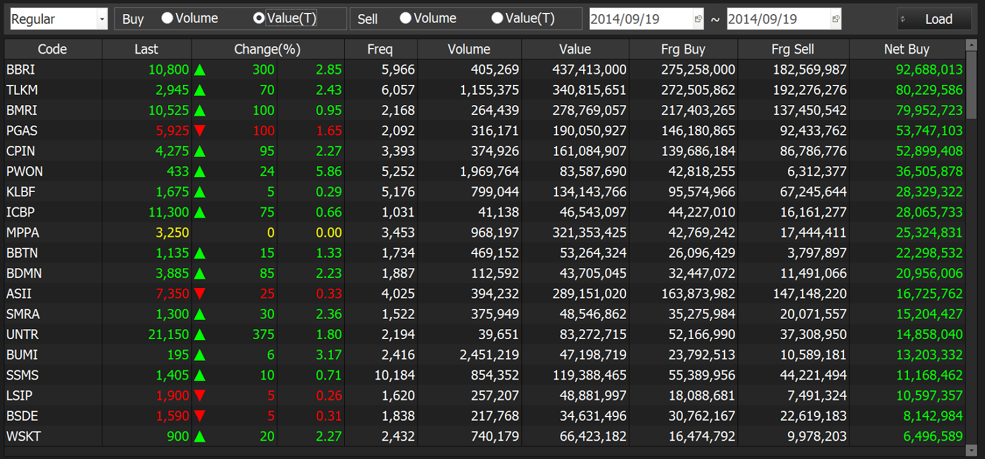
Task: Click the Load button
Action: (935, 19)
